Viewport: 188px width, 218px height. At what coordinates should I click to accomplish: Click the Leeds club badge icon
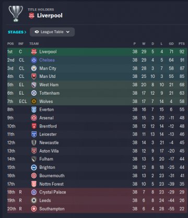coord(34,200)
